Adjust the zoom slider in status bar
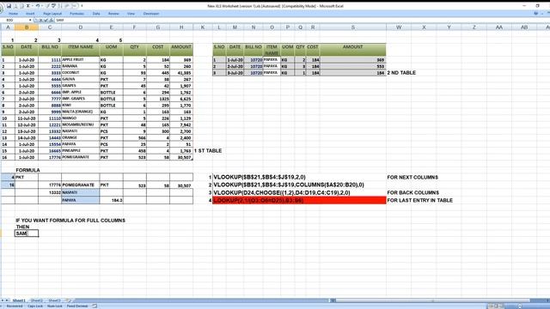Screen dimensions: 550x309 pyautogui.click(x=520, y=306)
